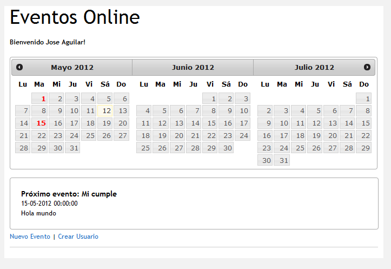
Task: Pick day 25 in Mayo 2012
Action: point(89,135)
